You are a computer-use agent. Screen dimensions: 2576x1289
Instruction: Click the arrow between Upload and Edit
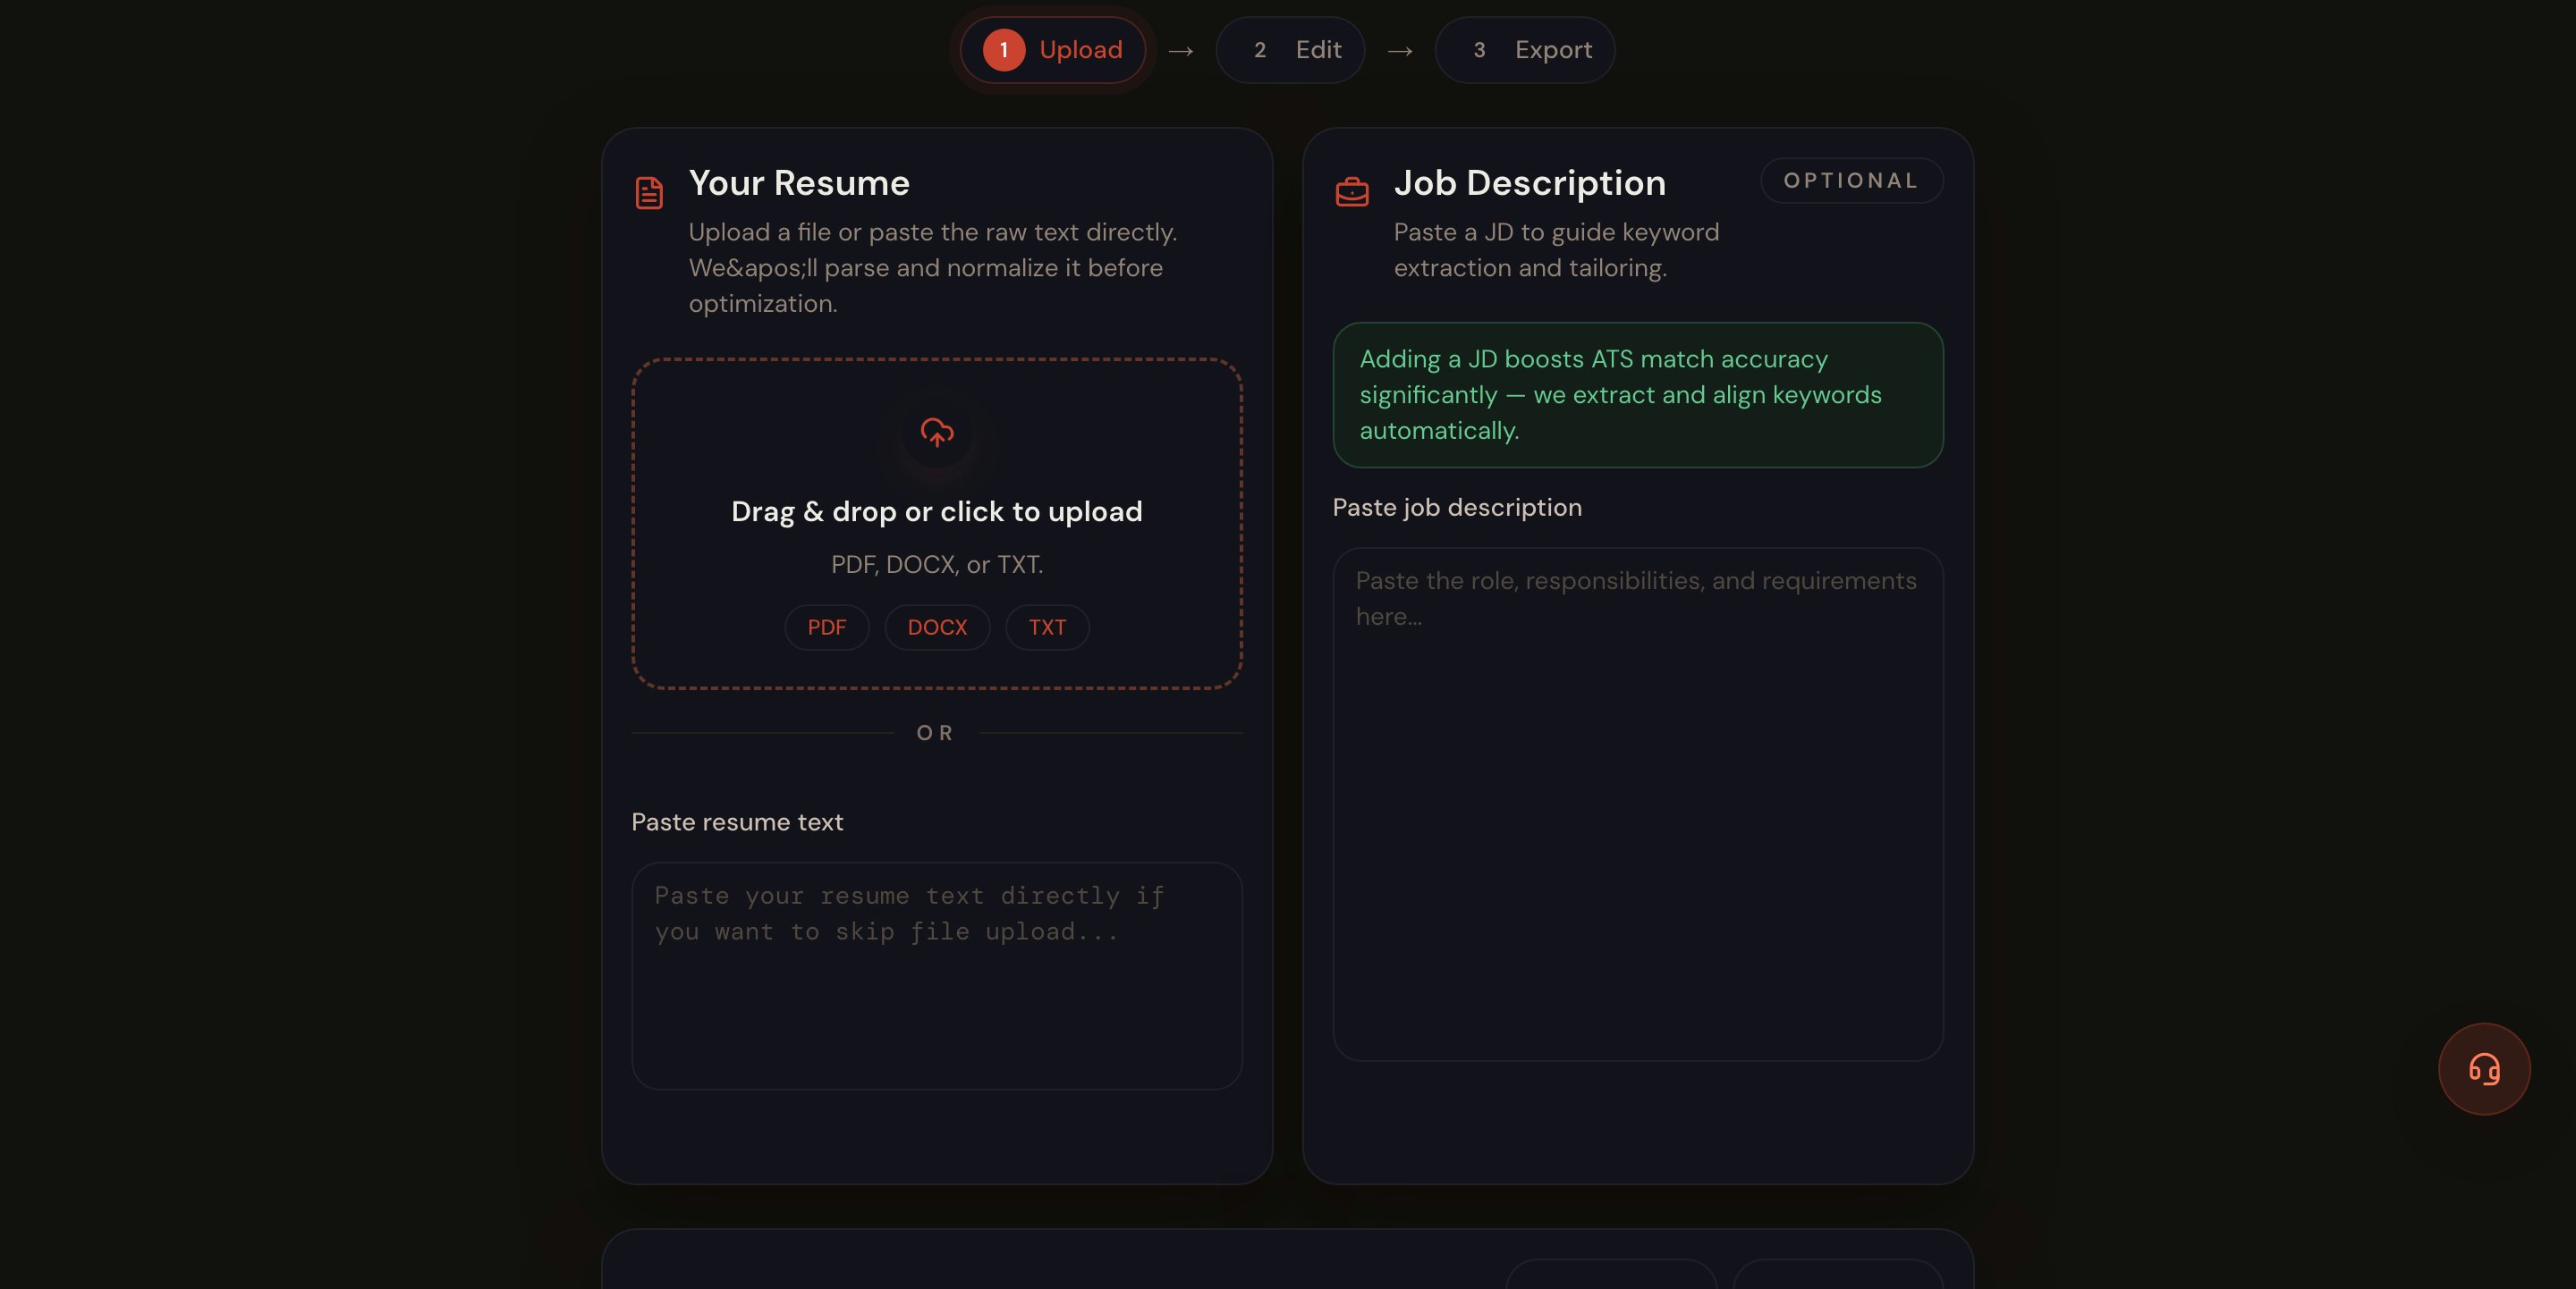click(1181, 51)
